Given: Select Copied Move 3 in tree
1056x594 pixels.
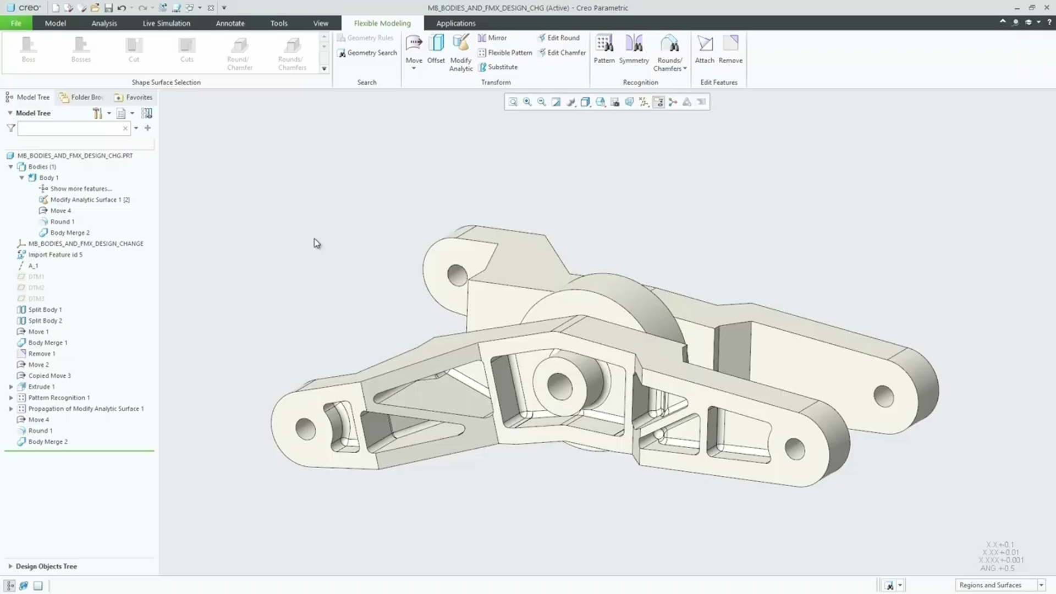Looking at the screenshot, I should (50, 376).
